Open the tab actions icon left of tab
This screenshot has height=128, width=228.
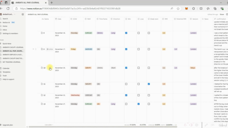point(6,2)
